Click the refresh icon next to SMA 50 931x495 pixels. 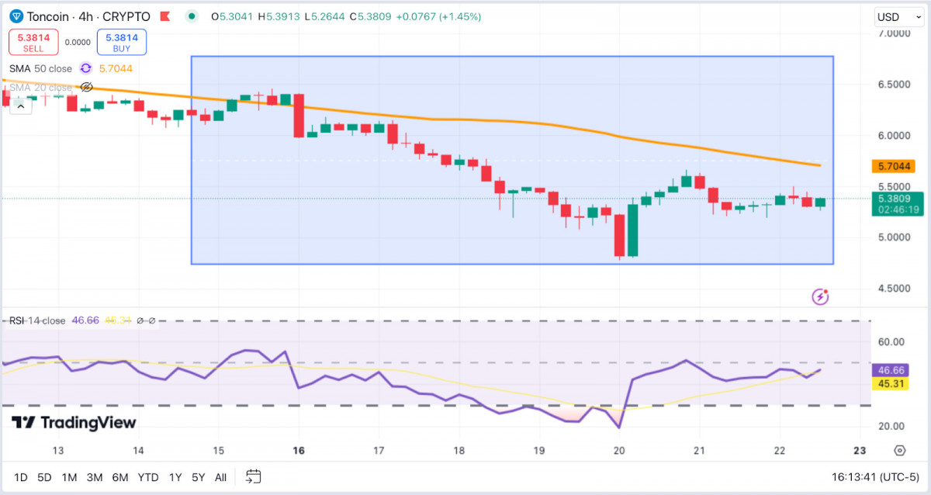tap(86, 68)
